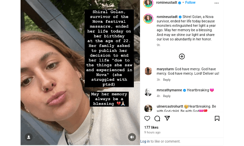Image resolution: width=244 pixels, height=146 pixels.
Task: Save the post with the bookmark icon
Action: (x=217, y=118)
